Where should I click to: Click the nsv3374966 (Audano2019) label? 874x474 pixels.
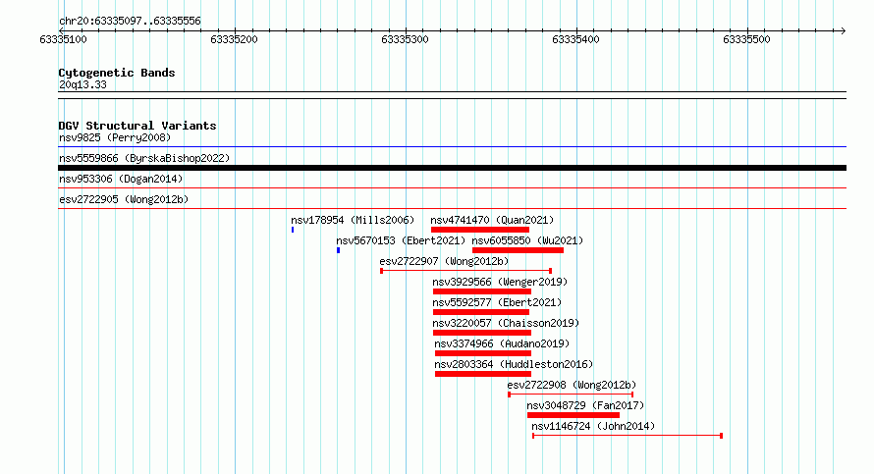point(502,343)
